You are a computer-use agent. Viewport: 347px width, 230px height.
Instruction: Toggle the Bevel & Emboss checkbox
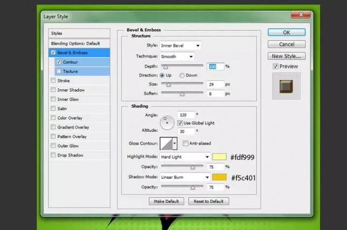tap(53, 52)
